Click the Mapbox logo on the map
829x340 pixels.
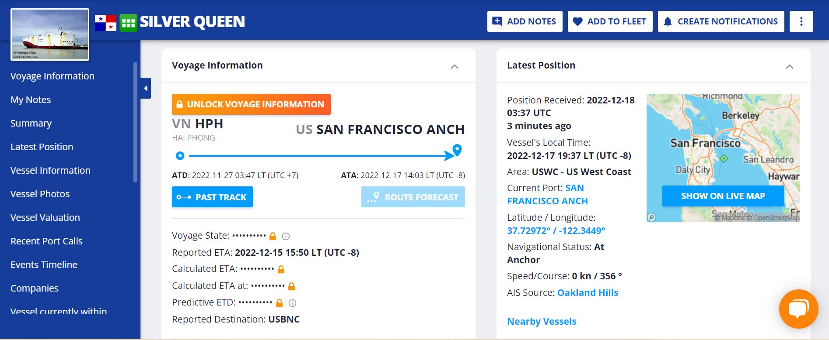pos(651,217)
